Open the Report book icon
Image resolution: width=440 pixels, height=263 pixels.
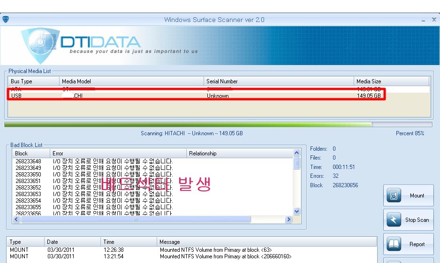pyautogui.click(x=394, y=244)
